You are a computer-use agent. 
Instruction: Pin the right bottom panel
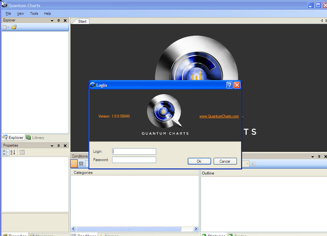[x=319, y=157]
